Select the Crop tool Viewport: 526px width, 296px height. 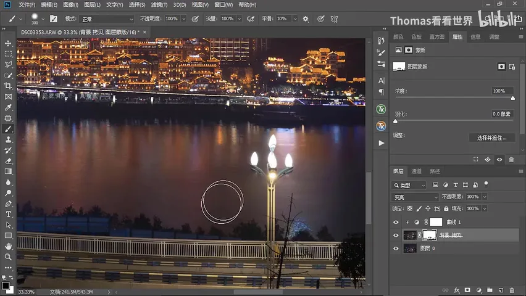click(x=8, y=86)
